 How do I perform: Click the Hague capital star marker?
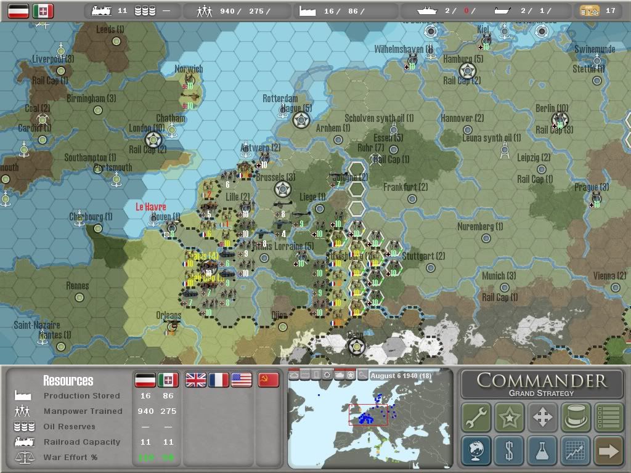(x=301, y=120)
